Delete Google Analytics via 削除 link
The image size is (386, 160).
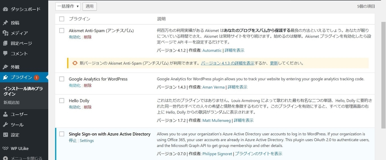click(87, 85)
